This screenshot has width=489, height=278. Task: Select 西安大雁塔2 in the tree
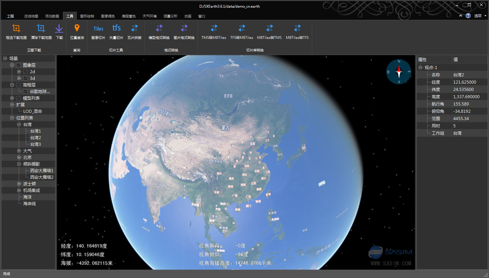click(x=42, y=177)
